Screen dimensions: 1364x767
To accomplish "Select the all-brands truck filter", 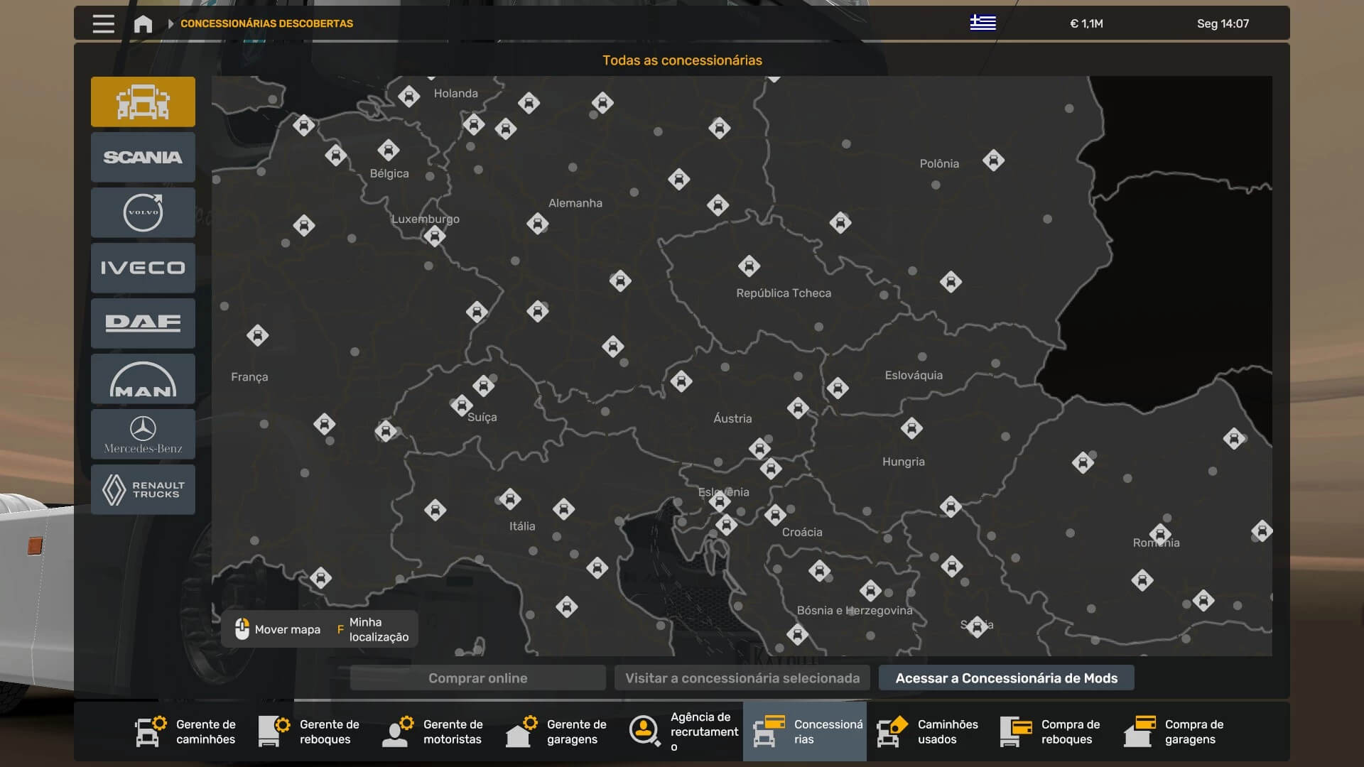I will coord(143,102).
